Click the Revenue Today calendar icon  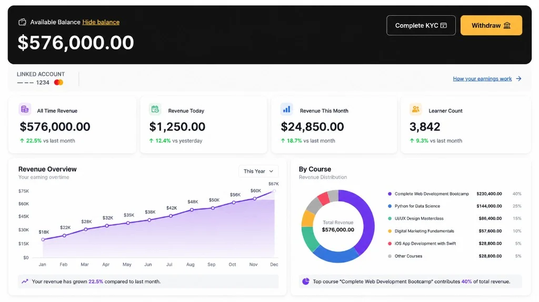[155, 109]
